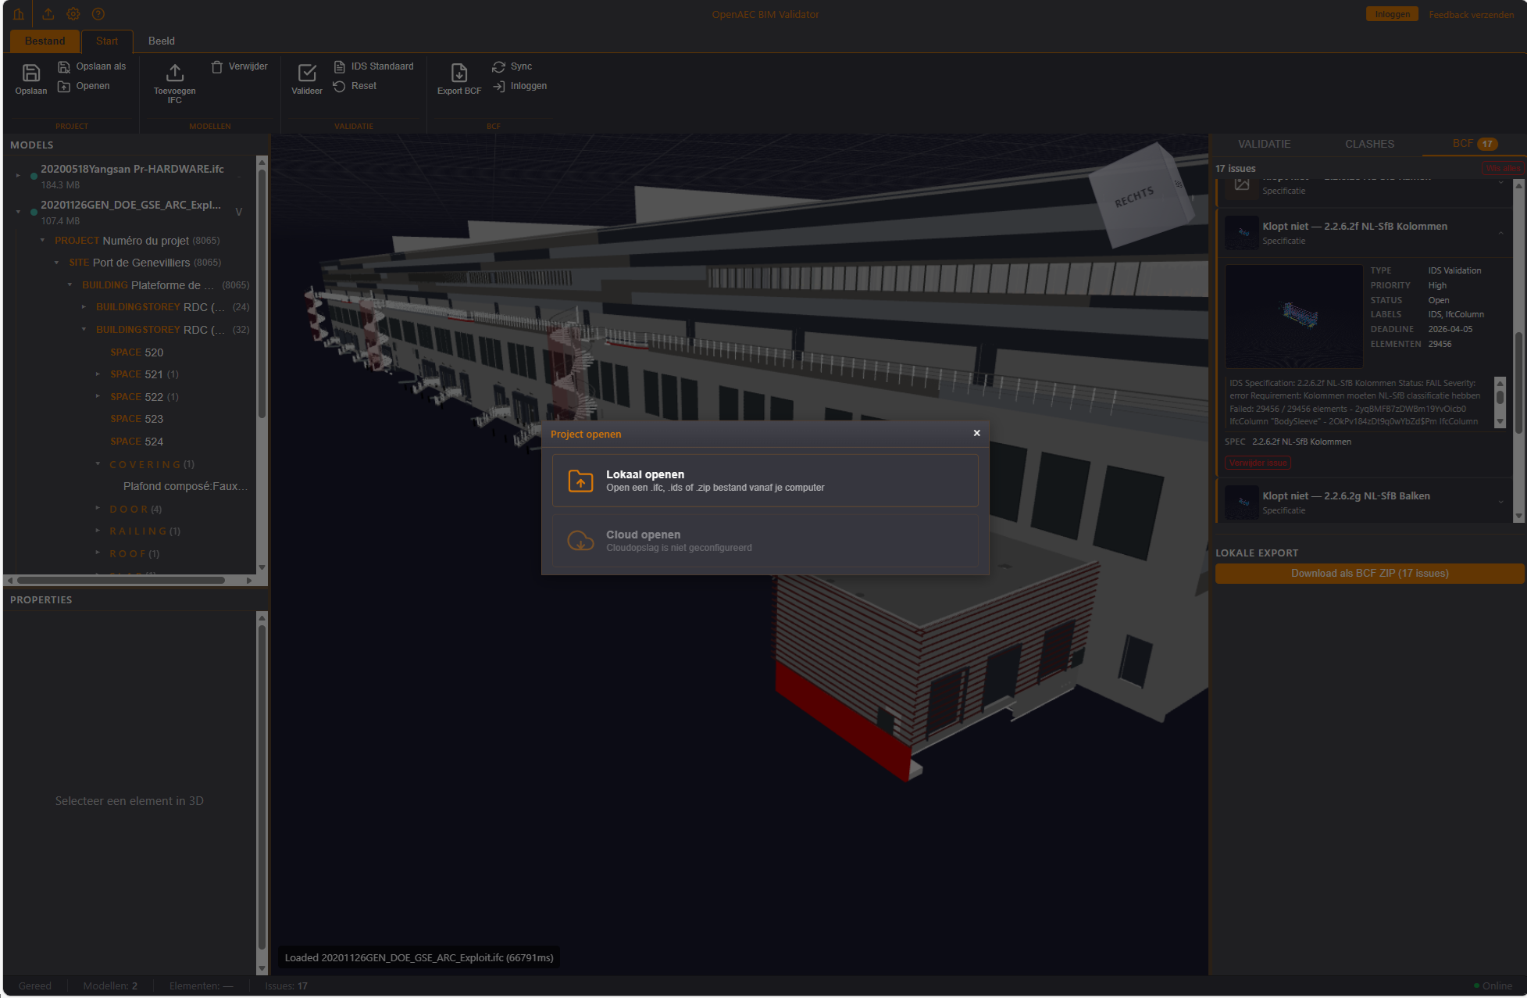Click the Export BCF icon
Viewport: 1527px width, 998px height.
click(458, 78)
